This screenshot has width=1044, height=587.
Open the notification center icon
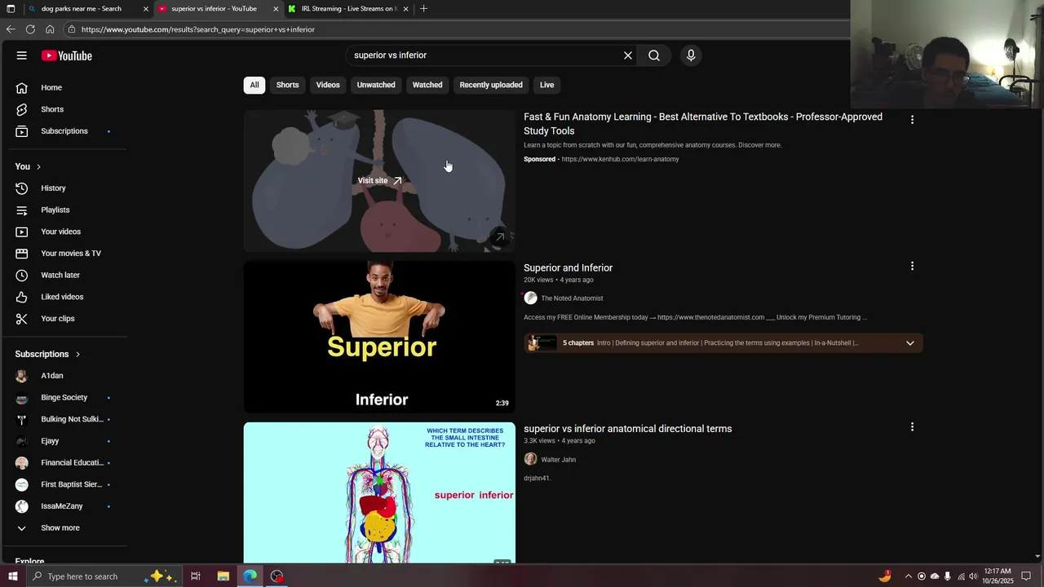[x=1026, y=576]
